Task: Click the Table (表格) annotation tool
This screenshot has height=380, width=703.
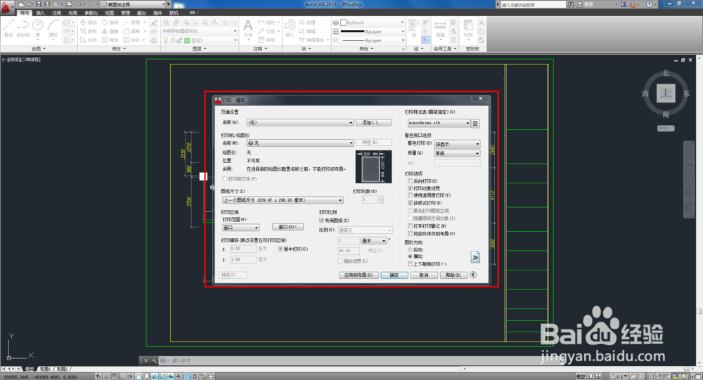Action: tap(266, 40)
